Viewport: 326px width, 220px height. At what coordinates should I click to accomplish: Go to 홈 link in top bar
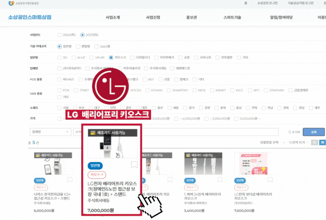246,3
